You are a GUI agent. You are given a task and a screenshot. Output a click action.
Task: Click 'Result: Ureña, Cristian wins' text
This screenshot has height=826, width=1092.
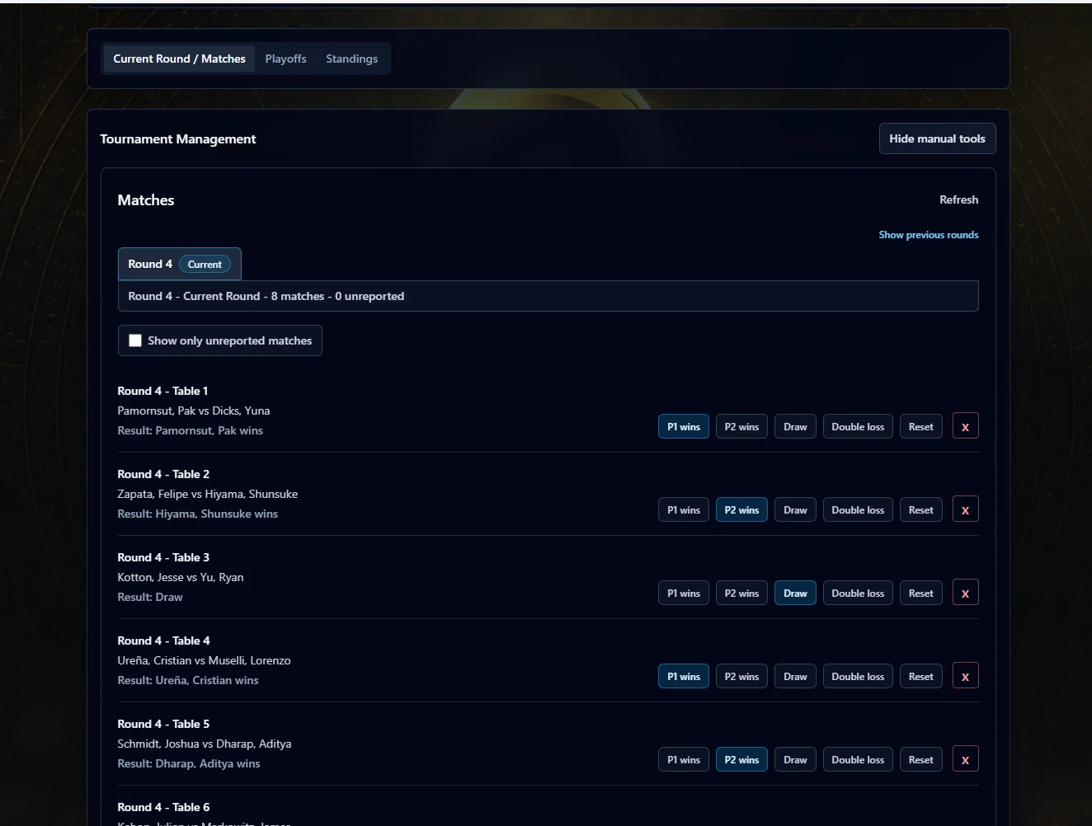pos(188,680)
